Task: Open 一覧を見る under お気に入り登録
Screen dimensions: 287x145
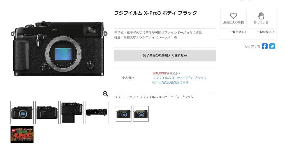Action: click(x=238, y=32)
